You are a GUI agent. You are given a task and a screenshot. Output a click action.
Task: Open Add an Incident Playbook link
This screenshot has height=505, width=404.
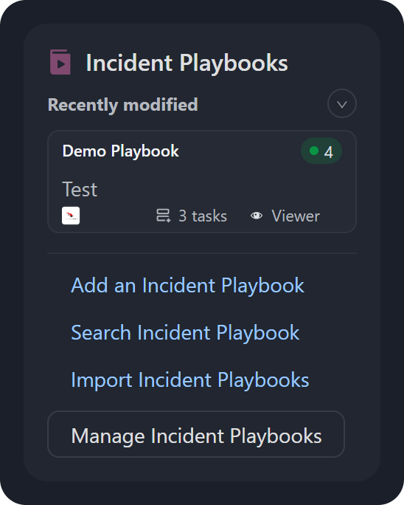click(187, 285)
